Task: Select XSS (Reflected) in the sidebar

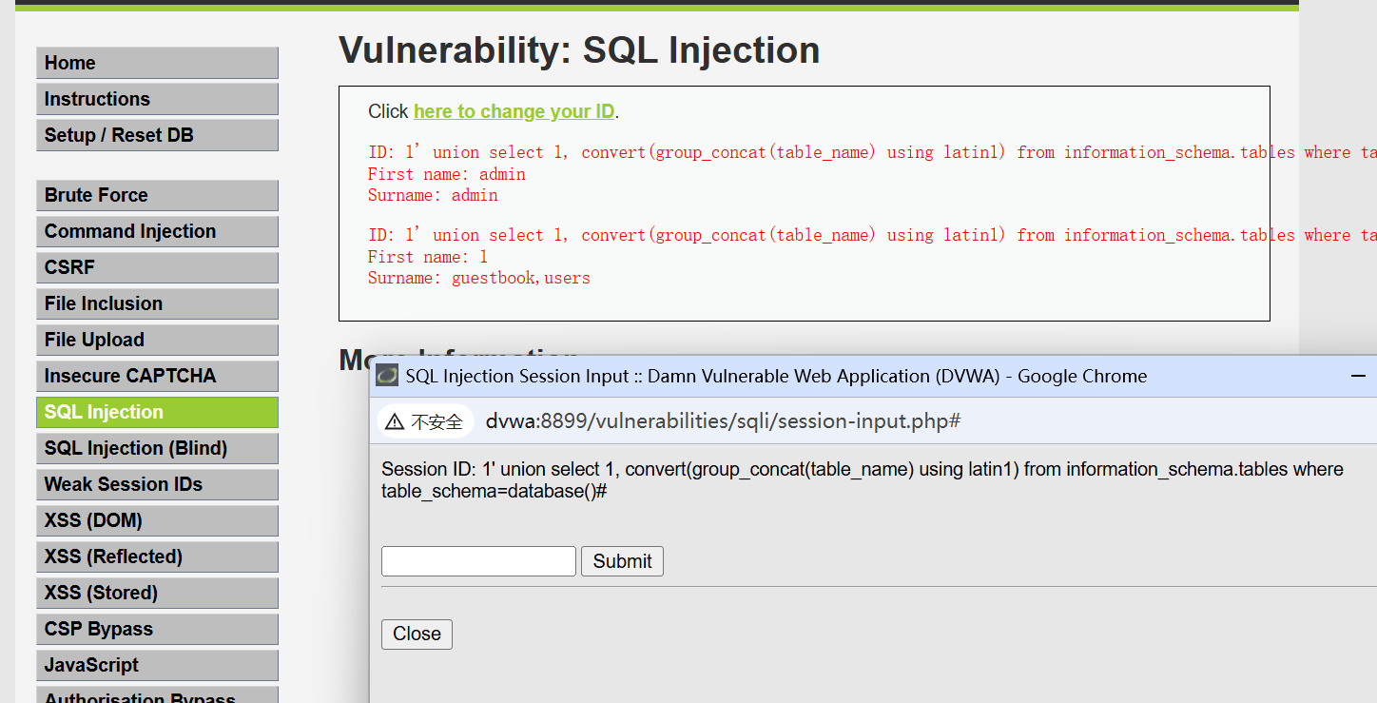Action: [157, 557]
